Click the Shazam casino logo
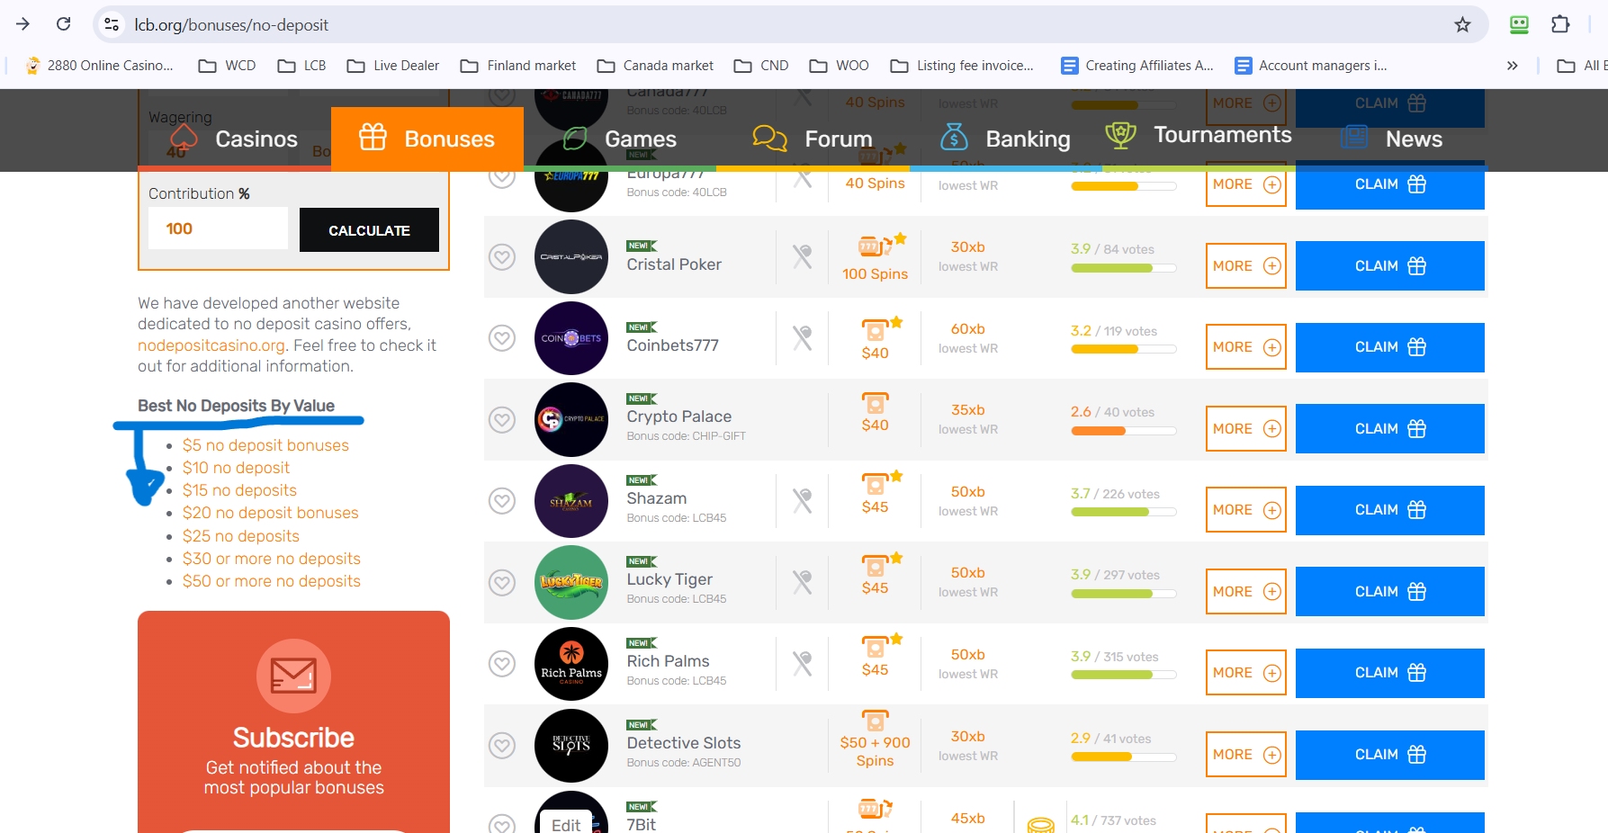The image size is (1608, 833). [x=571, y=501]
